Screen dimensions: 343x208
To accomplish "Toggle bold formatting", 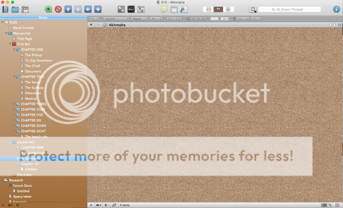I will tap(169, 19).
